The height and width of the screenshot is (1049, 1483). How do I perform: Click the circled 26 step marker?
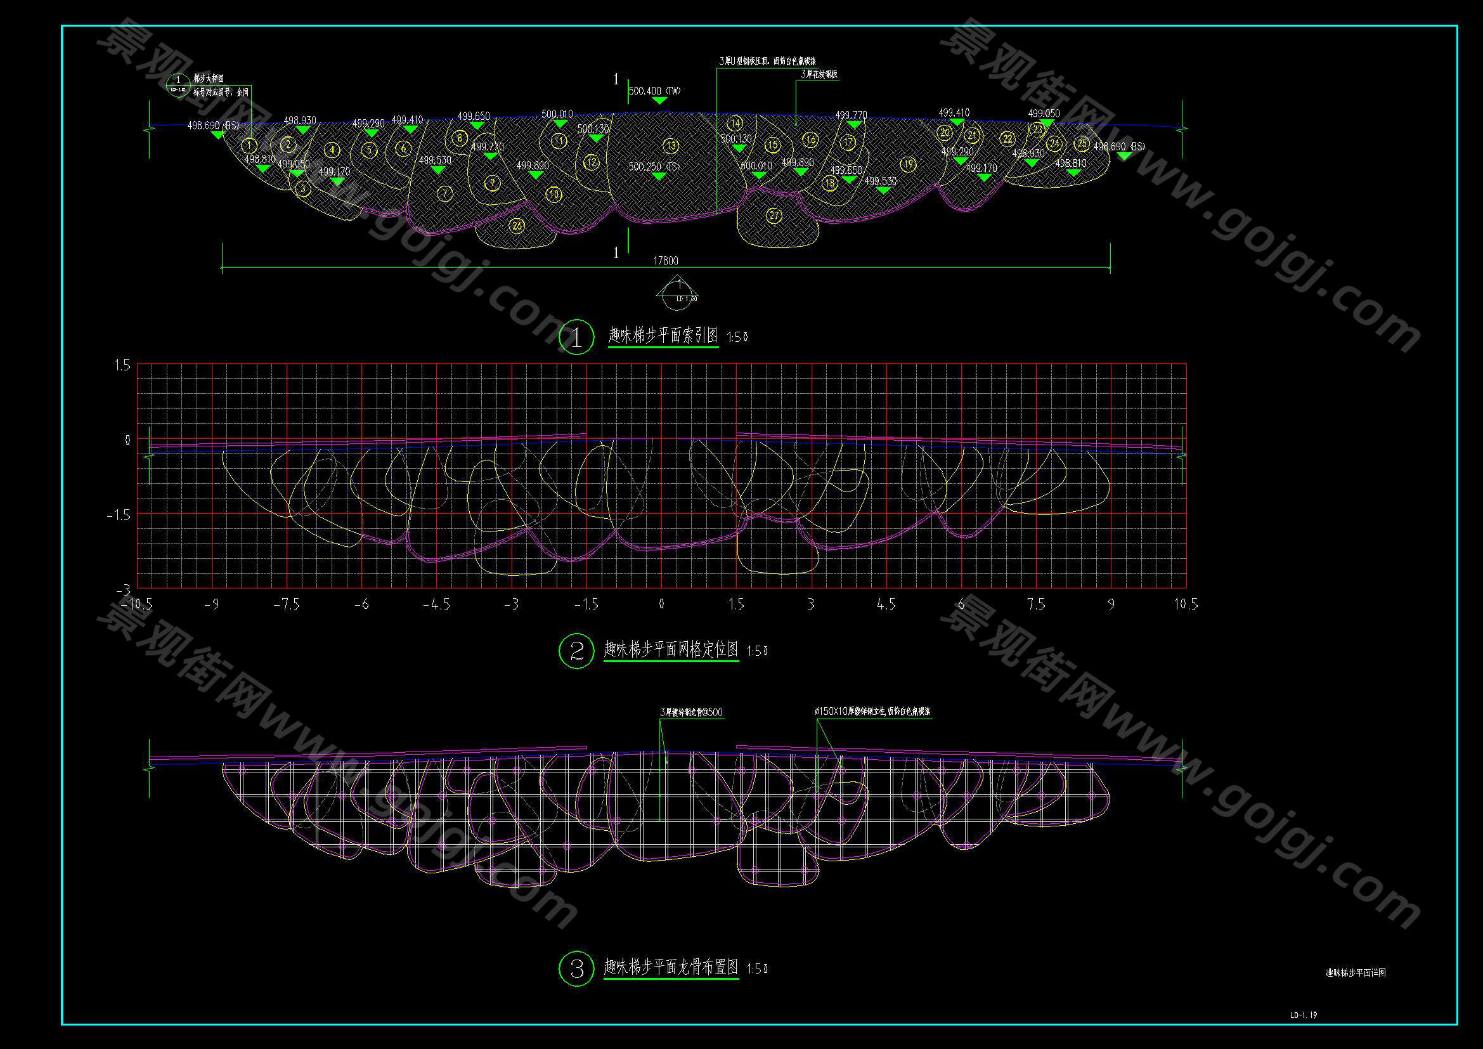517,225
